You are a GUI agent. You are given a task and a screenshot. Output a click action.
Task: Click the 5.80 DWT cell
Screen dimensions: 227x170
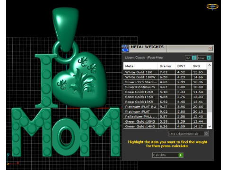pyautogui.click(x=183, y=111)
